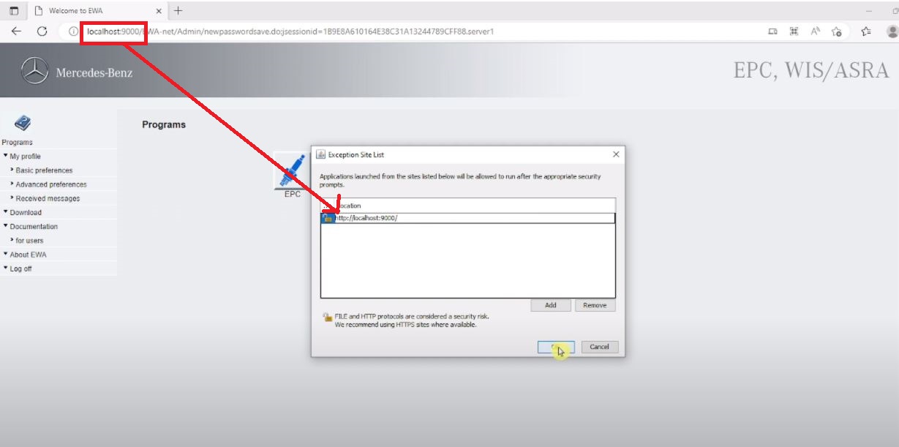The width and height of the screenshot is (899, 447).
Task: Start Read aloud from the address bar
Action: click(815, 31)
